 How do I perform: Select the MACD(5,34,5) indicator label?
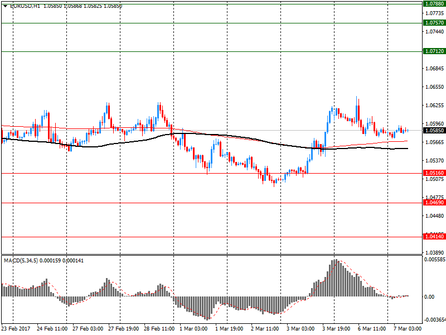point(21,261)
